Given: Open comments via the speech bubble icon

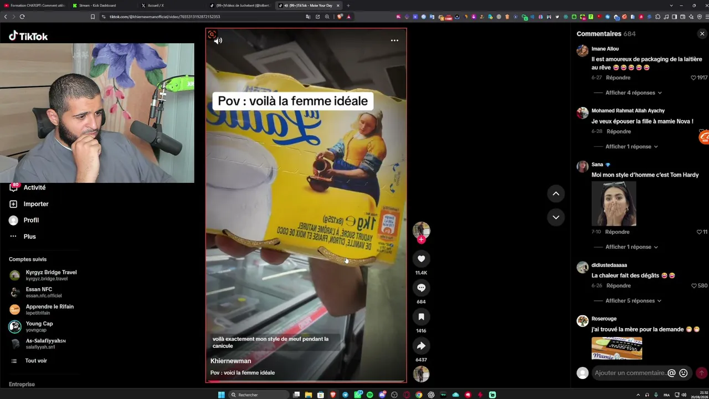Looking at the screenshot, I should 421,288.
